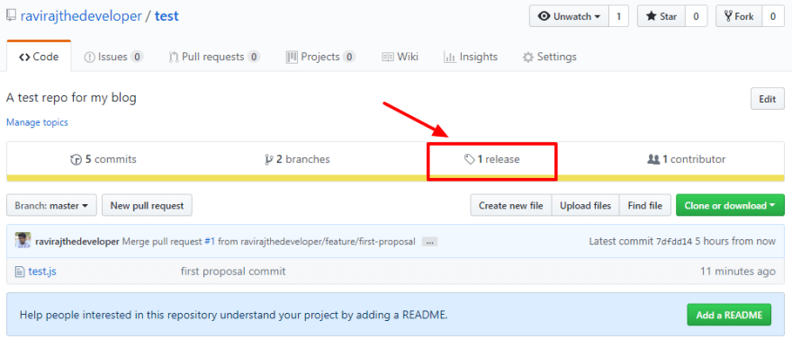792x348 pixels.
Task: Click the Unwatch dropdown button
Action: [x=569, y=16]
